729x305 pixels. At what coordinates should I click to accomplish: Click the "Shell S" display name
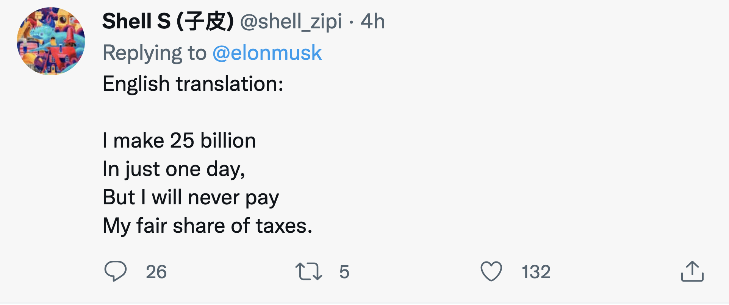click(x=136, y=21)
